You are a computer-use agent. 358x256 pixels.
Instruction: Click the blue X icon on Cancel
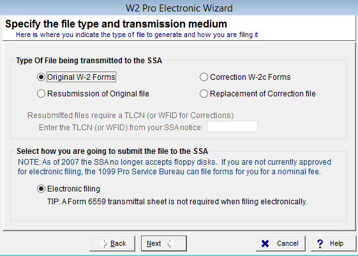point(265,244)
